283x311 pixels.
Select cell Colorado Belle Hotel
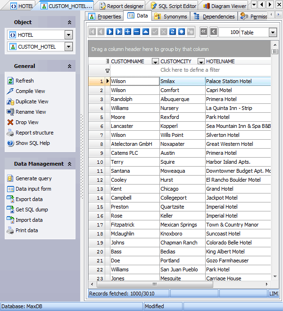point(238,243)
